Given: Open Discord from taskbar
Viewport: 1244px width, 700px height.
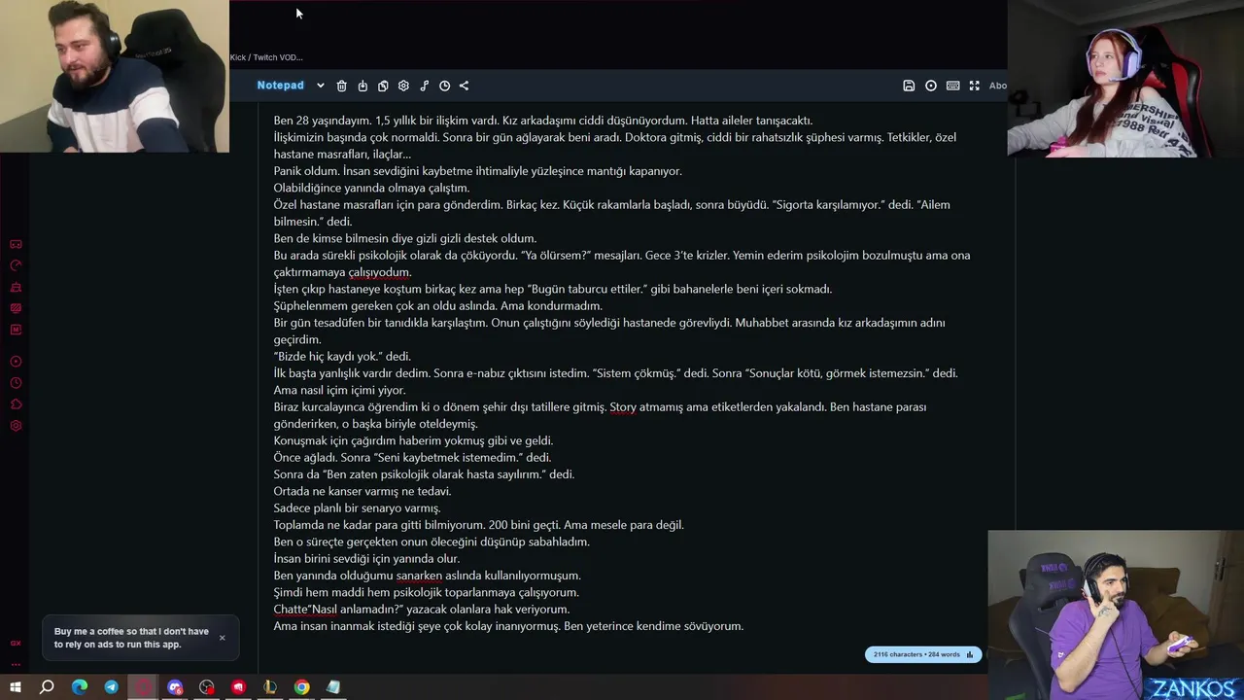Looking at the screenshot, I should [x=175, y=687].
